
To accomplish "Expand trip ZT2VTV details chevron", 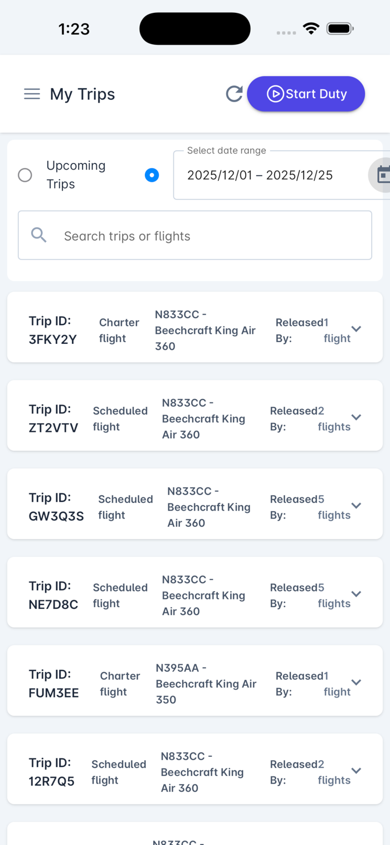I will click(357, 417).
